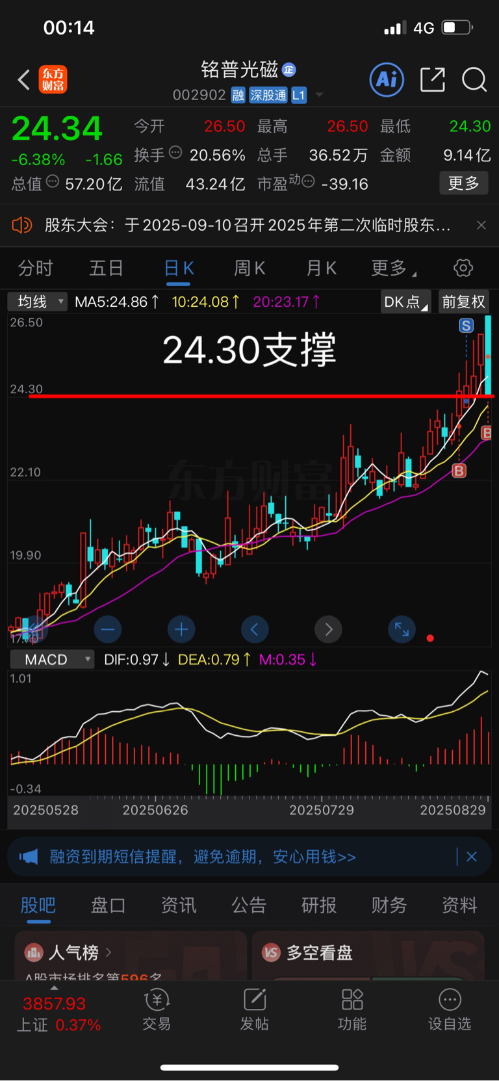Tap the megaphone icon in blue banner
This screenshot has height=1081, width=499.
click(x=28, y=857)
